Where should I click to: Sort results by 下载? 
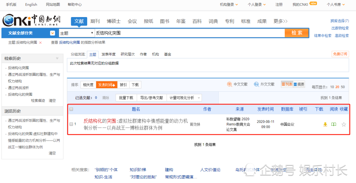(x=135, y=85)
